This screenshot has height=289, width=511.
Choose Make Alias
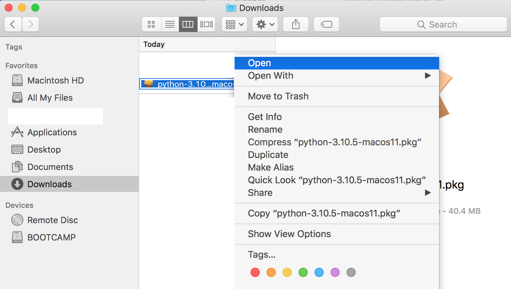click(x=337, y=168)
